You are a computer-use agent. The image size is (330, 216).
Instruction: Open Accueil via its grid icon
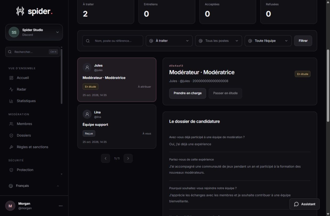[x=11, y=78]
